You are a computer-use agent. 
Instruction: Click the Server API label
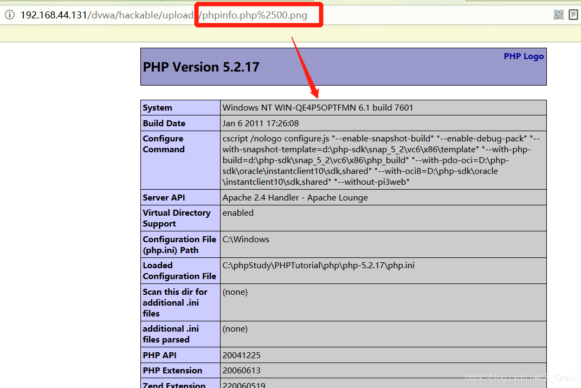[x=164, y=198]
